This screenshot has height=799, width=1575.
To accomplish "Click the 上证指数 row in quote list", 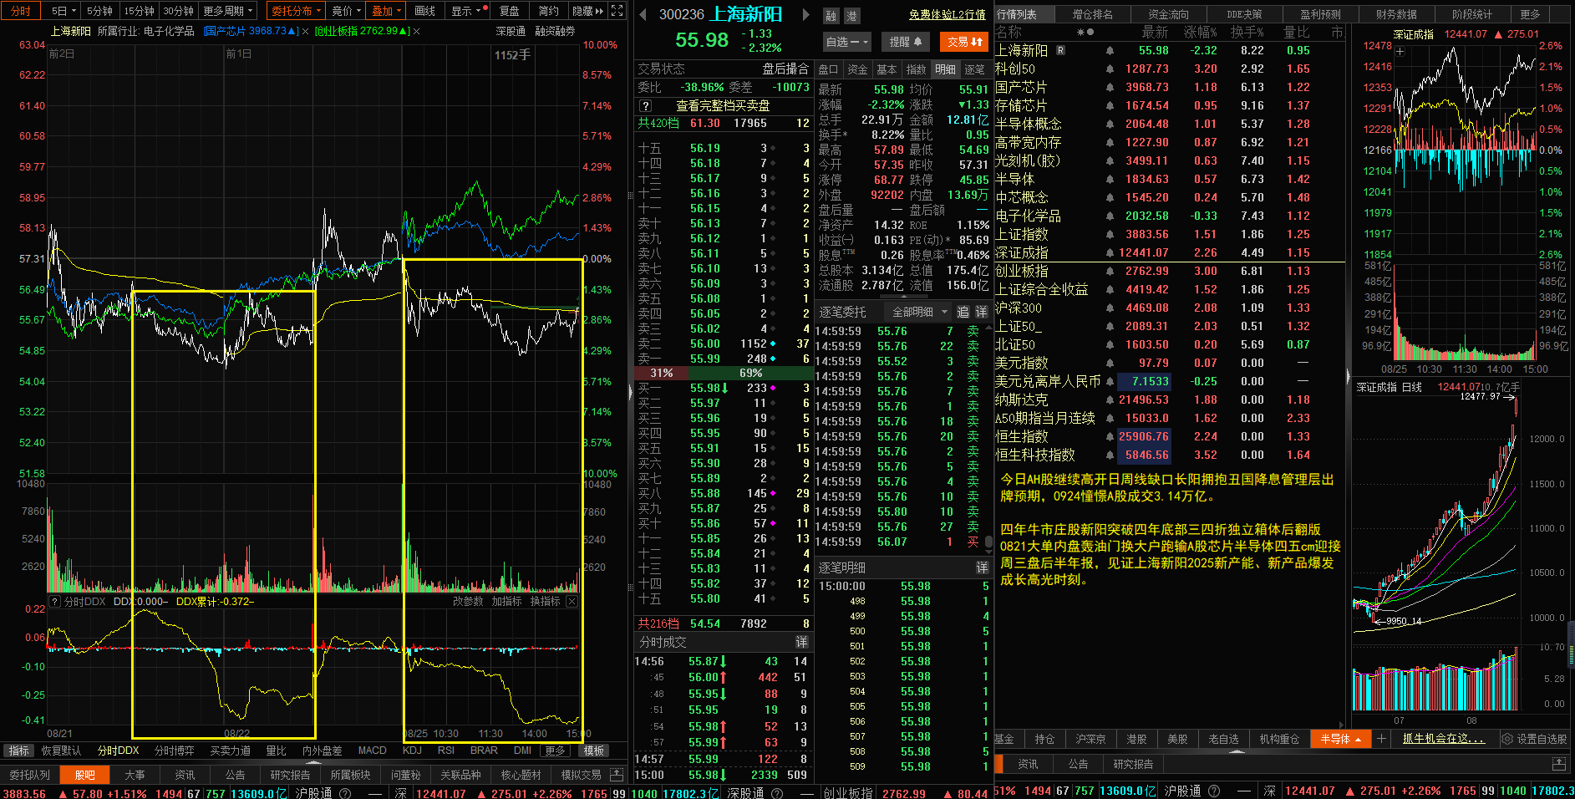I will (1169, 235).
